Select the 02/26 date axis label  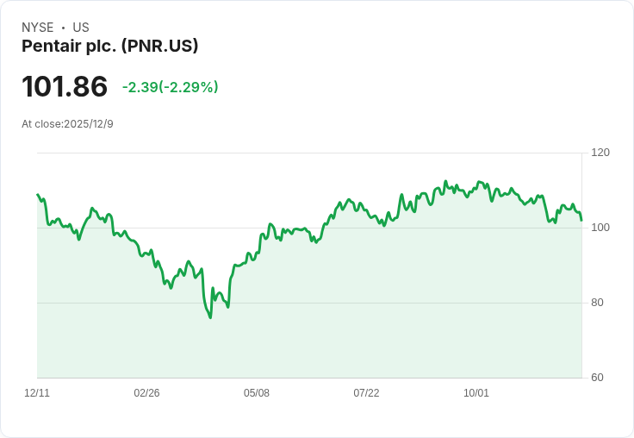click(x=146, y=392)
